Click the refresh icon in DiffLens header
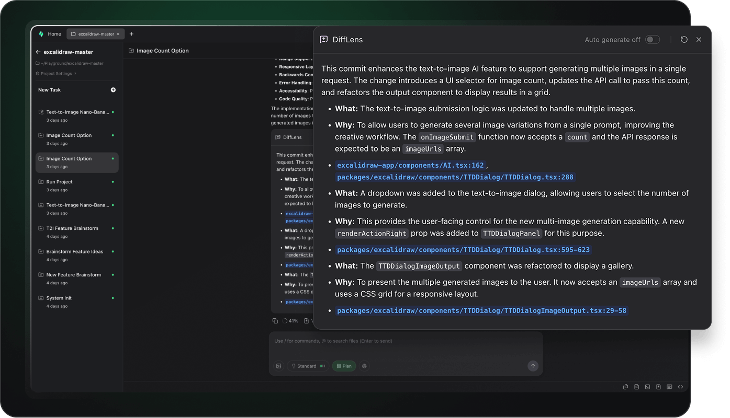This screenshot has width=730, height=418. pos(684,40)
